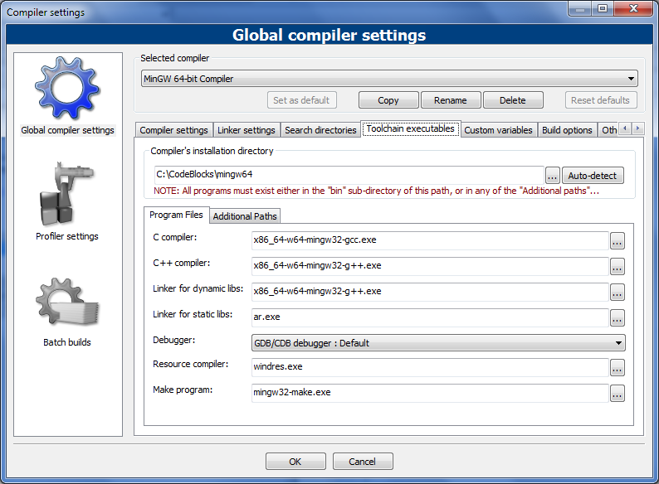This screenshot has height=484, width=659.
Task: Click Rename compiler button
Action: pyautogui.click(x=450, y=100)
